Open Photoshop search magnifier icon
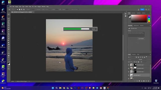Viewport: 161px width, 90px height. [146, 9]
